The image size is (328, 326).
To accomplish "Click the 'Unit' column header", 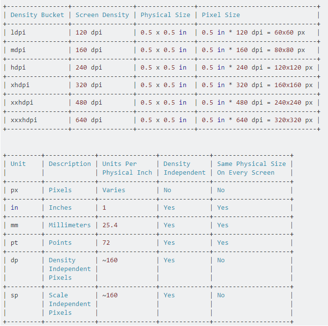I will tap(18, 164).
